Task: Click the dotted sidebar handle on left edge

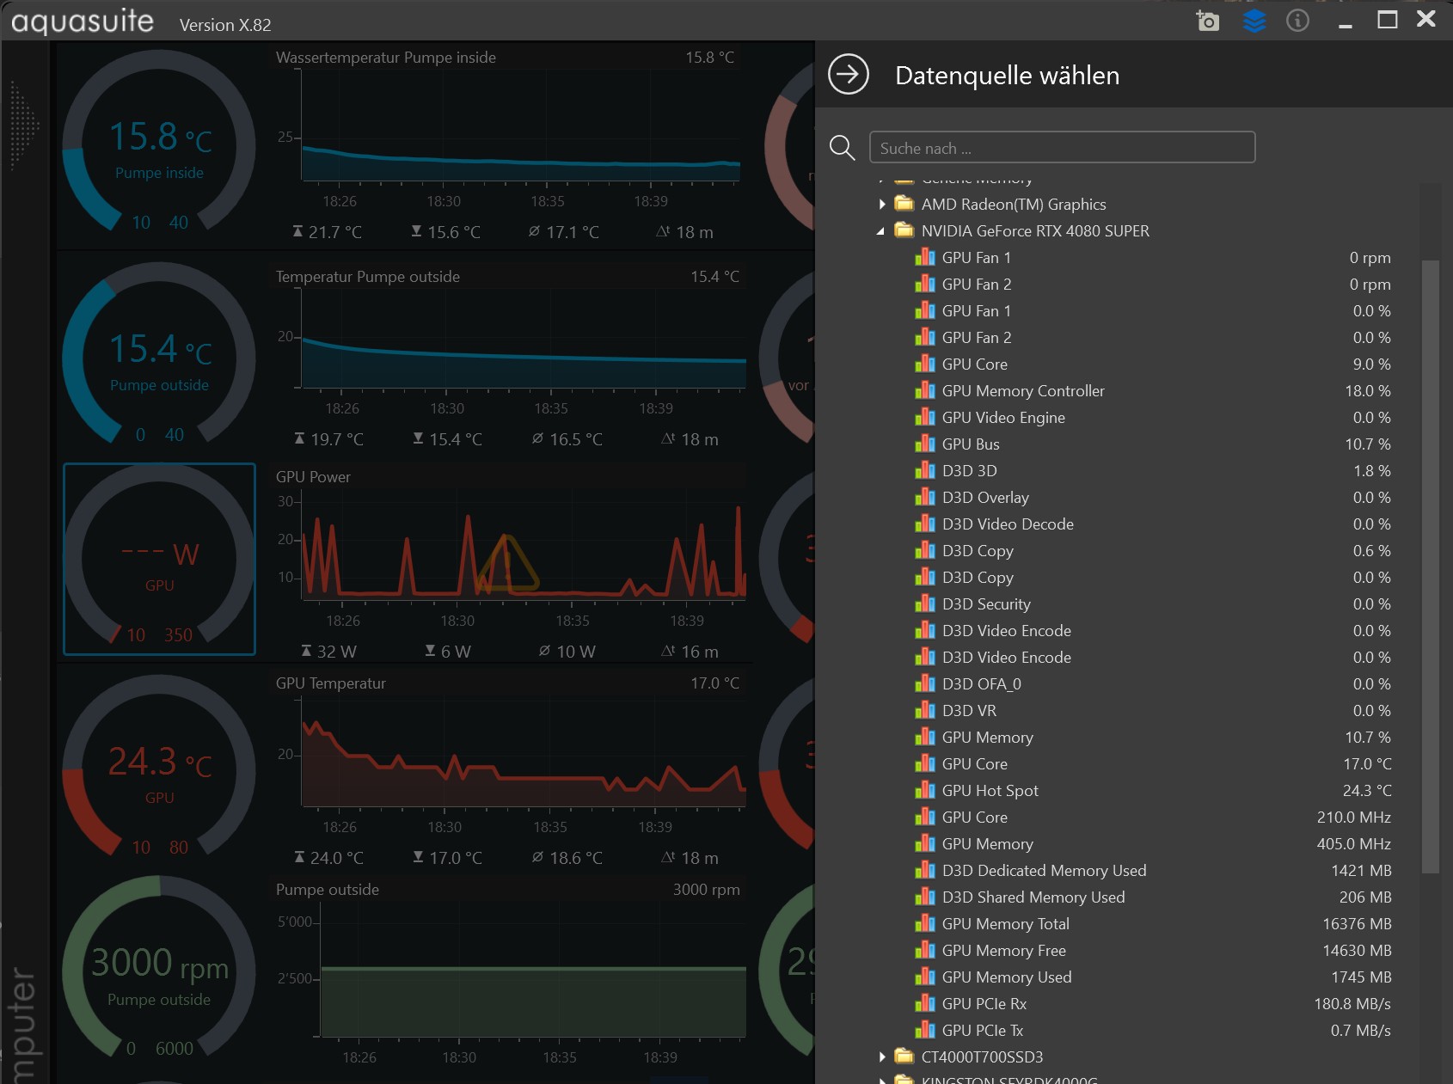Action: click(23, 126)
